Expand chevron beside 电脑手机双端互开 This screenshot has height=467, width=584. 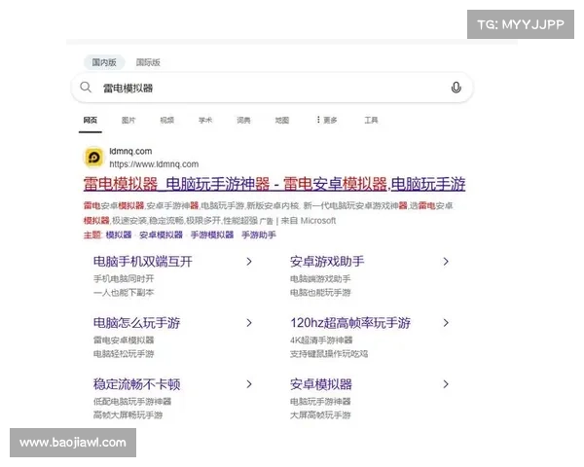249,262
